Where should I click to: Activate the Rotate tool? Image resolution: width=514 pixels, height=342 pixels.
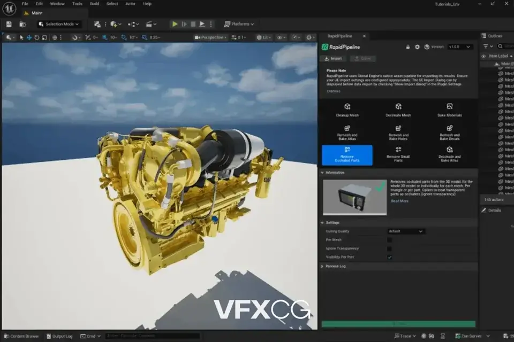[37, 37]
